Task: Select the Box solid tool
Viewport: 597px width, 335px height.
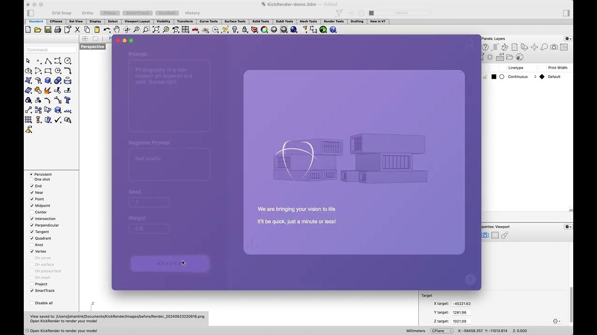Action: click(x=48, y=80)
